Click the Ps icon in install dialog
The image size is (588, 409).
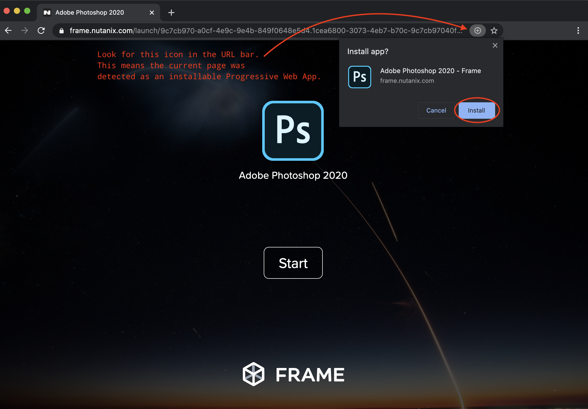coord(359,77)
